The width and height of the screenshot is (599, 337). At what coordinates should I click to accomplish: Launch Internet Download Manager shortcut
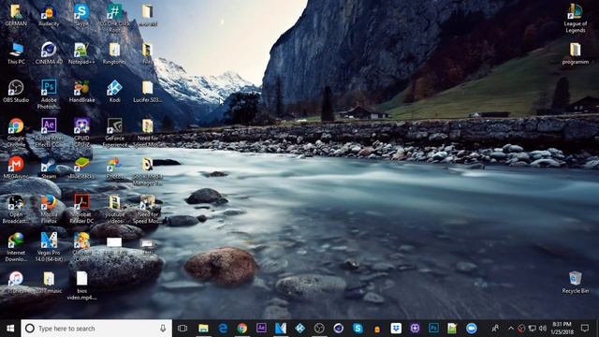(x=16, y=247)
